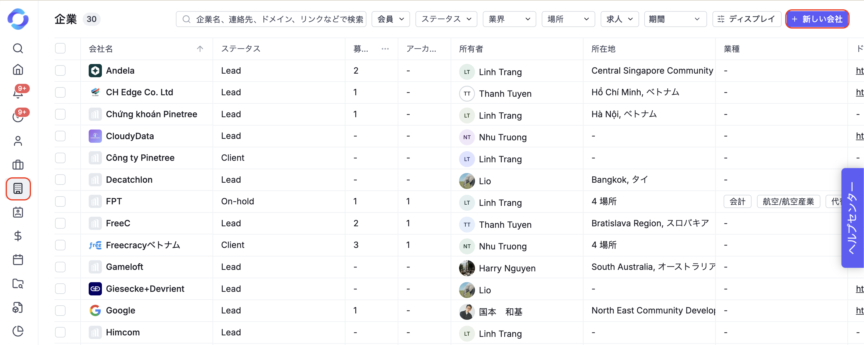
Task: Open the pie chart reports icon
Action: [18, 331]
